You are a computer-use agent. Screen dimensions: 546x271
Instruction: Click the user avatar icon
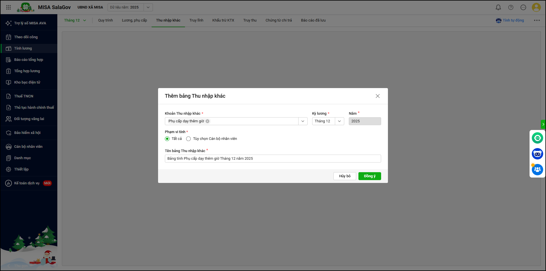click(536, 7)
